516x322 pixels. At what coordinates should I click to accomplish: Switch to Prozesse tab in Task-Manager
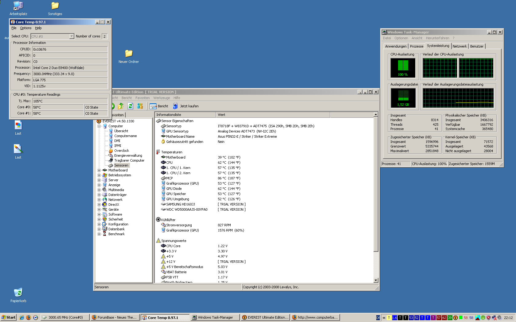[x=416, y=46]
